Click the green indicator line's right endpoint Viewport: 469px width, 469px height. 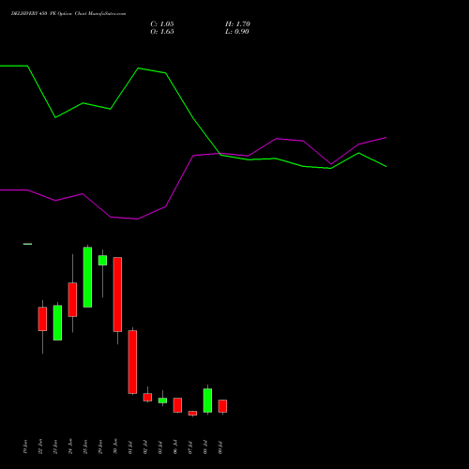(x=386, y=166)
